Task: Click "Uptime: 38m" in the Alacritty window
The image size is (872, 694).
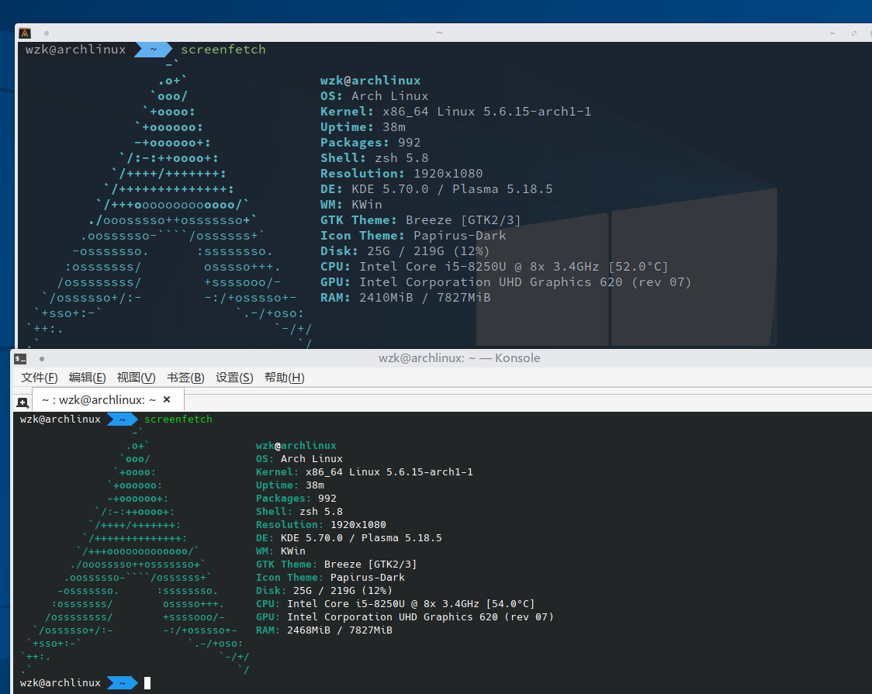Action: [x=362, y=127]
